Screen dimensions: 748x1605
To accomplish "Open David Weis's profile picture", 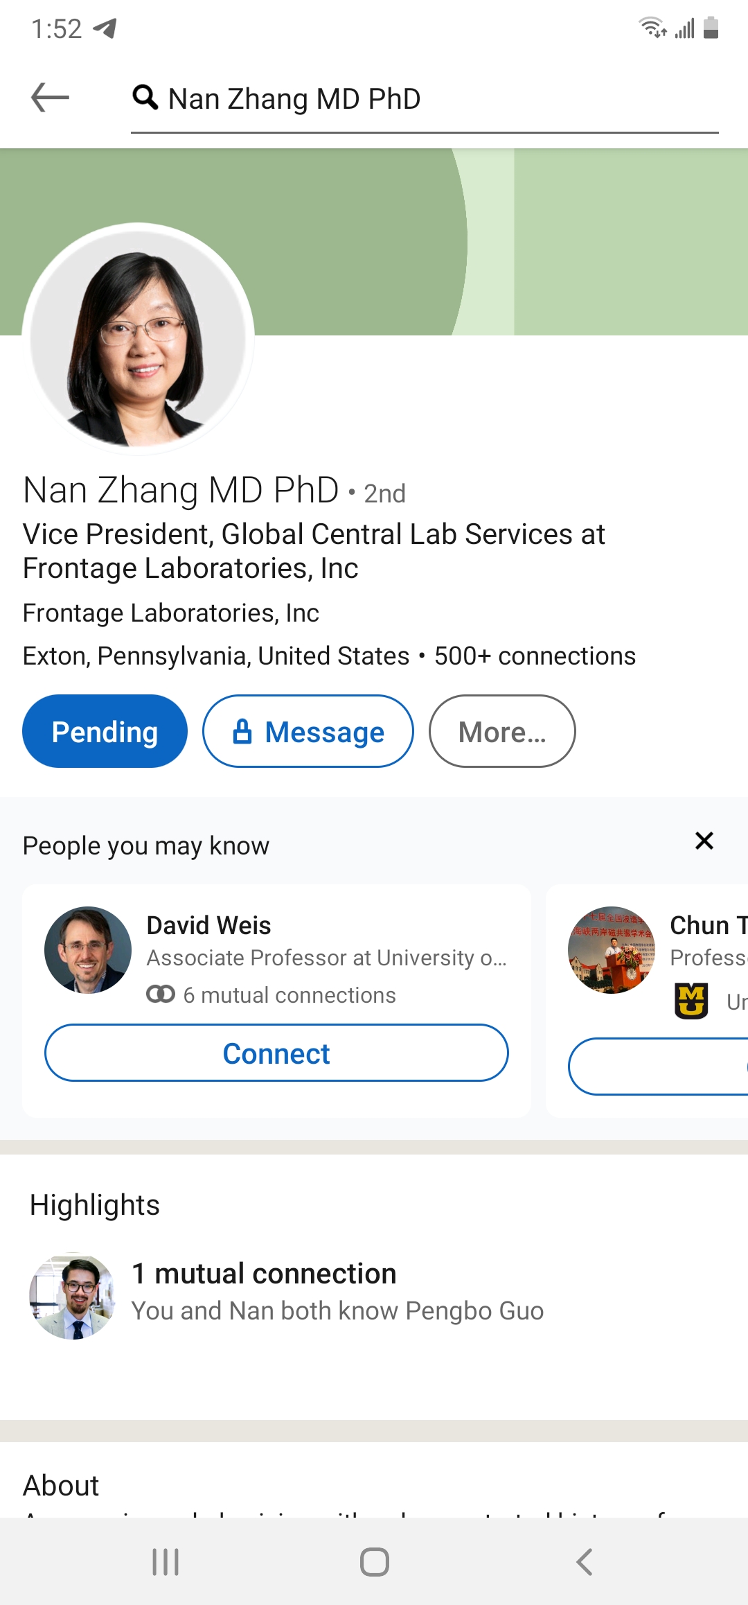I will pyautogui.click(x=88, y=950).
